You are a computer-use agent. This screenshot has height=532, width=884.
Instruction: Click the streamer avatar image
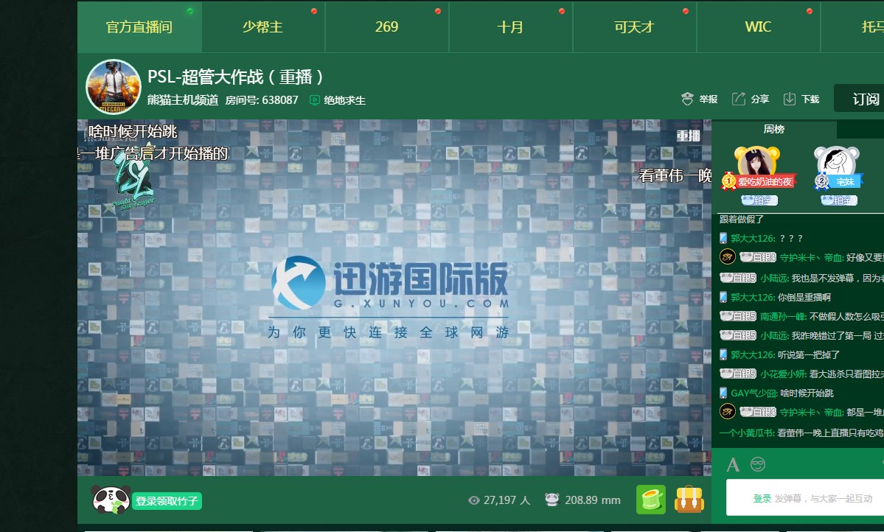click(x=114, y=87)
